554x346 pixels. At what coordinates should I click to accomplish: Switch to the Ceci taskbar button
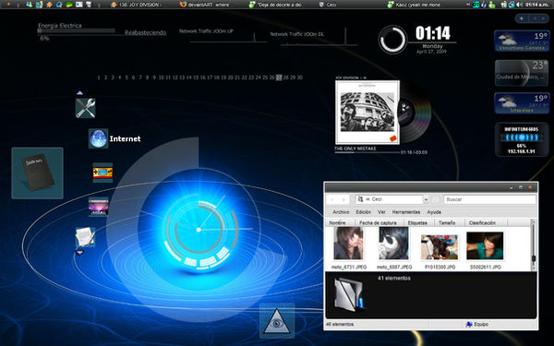click(327, 5)
